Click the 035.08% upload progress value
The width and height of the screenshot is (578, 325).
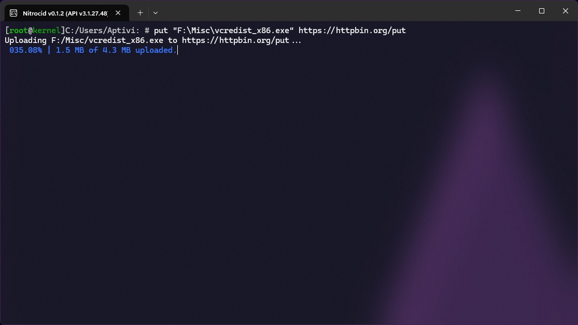point(26,50)
